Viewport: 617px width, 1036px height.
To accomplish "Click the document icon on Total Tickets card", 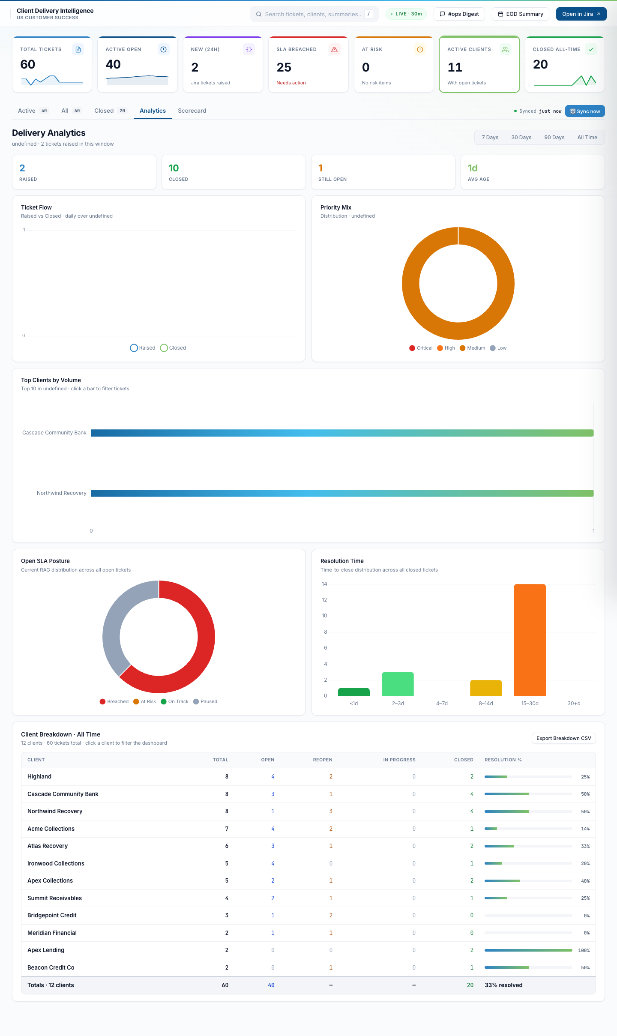I will 78,50.
